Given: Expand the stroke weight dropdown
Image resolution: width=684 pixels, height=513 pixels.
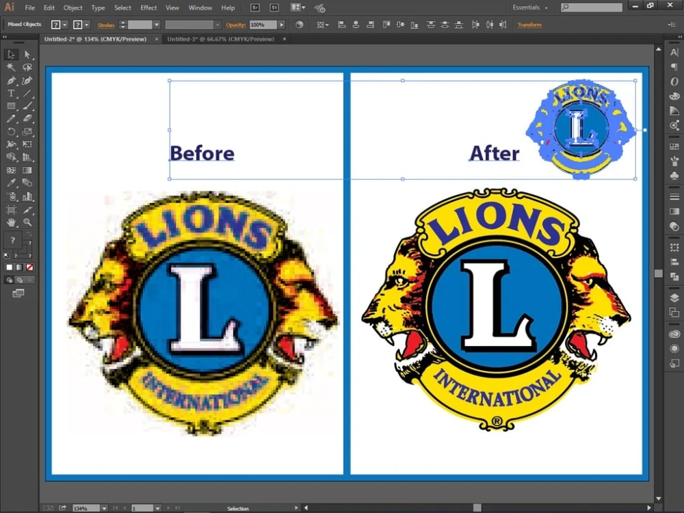Looking at the screenshot, I should [x=157, y=25].
